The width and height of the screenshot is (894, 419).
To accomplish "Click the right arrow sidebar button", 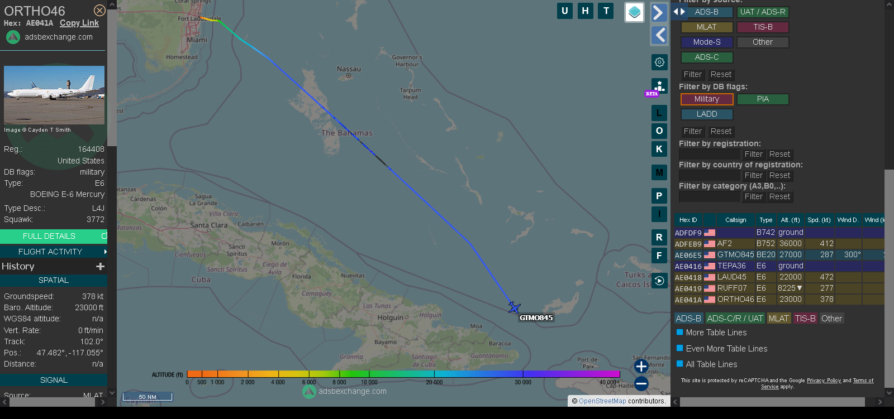I will (659, 12).
